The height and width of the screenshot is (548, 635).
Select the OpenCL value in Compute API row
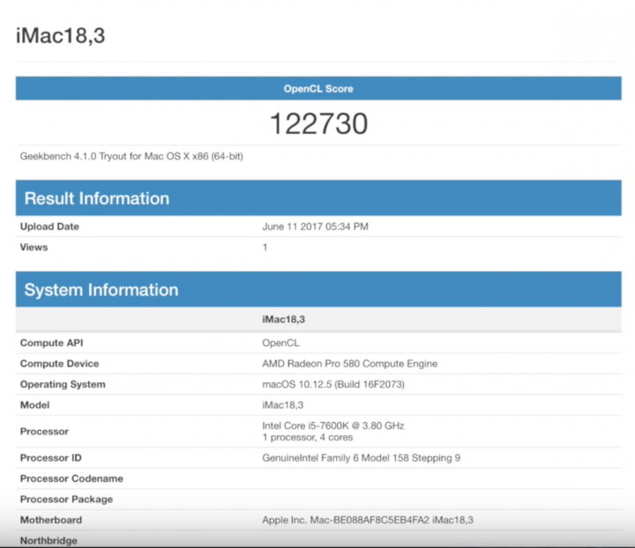(x=280, y=343)
